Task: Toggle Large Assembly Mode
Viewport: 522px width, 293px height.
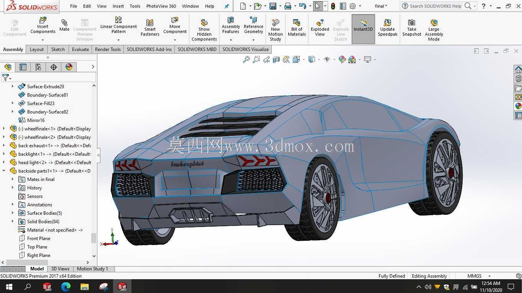Action: click(434, 30)
